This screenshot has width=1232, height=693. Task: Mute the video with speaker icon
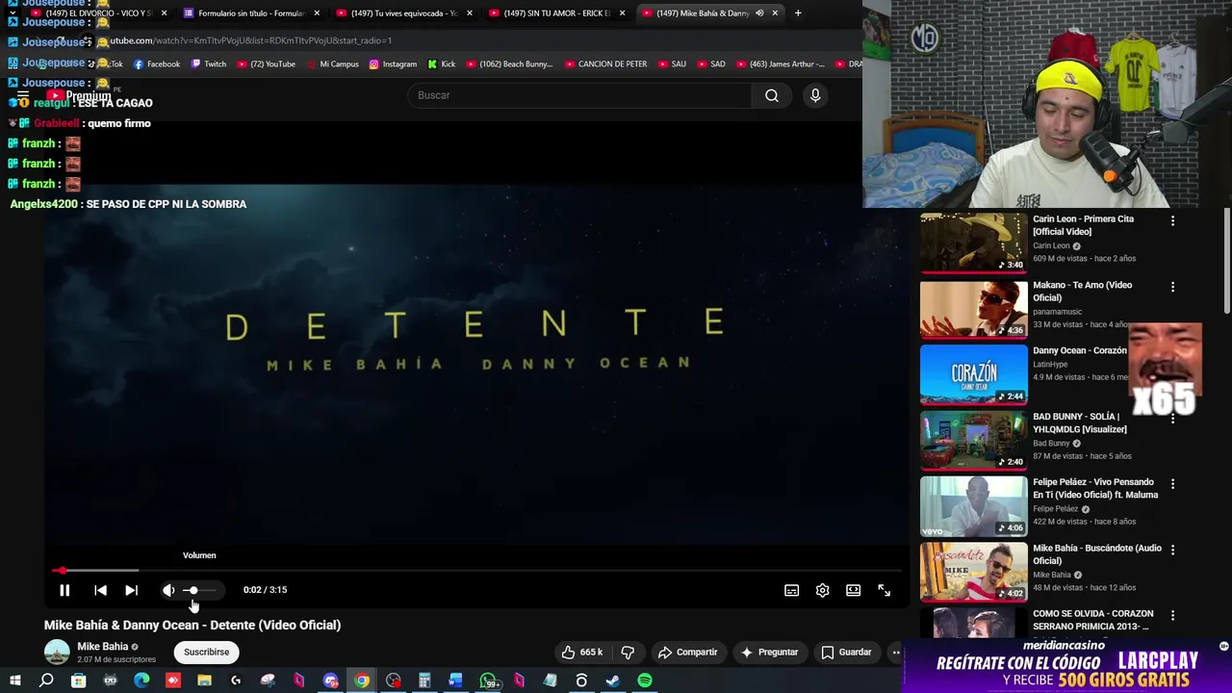pyautogui.click(x=168, y=590)
